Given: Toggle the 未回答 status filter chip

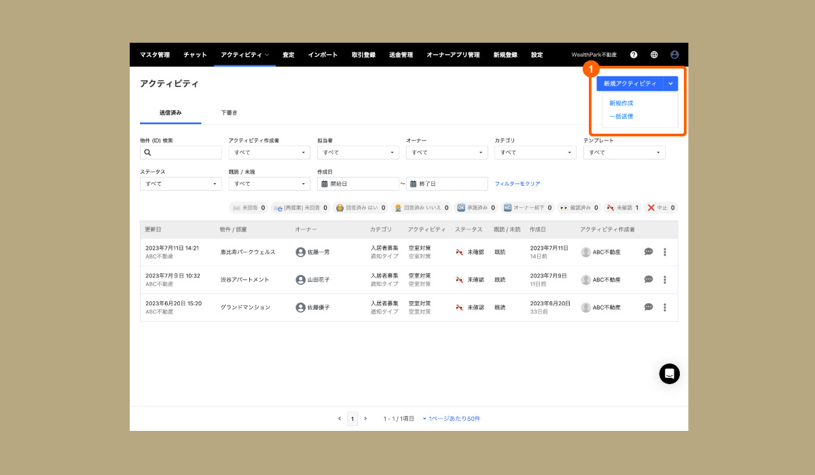Looking at the screenshot, I should coord(249,208).
